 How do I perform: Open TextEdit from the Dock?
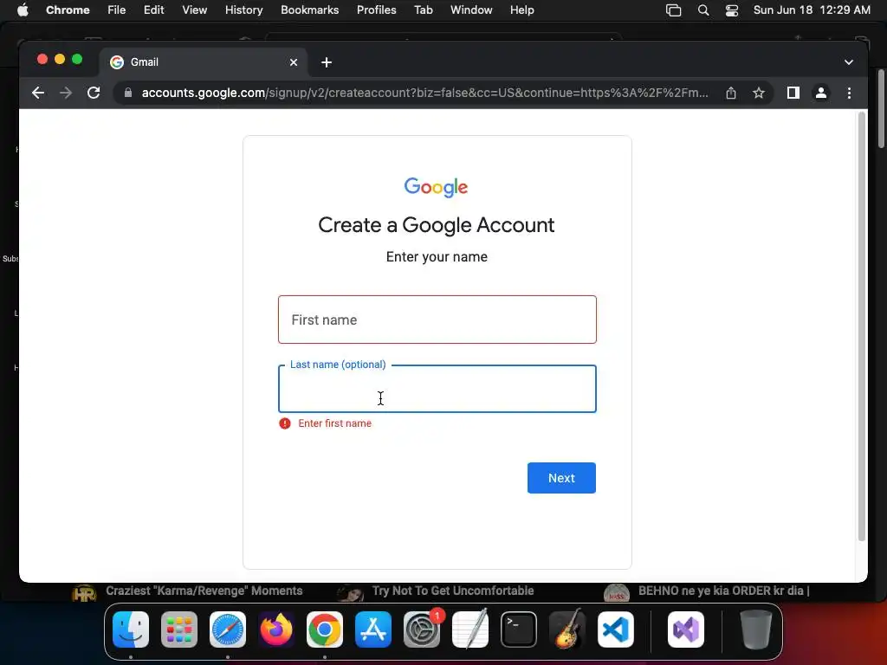tap(470, 629)
